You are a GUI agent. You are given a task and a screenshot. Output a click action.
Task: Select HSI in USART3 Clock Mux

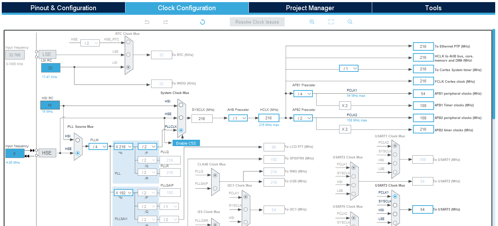click(395, 214)
